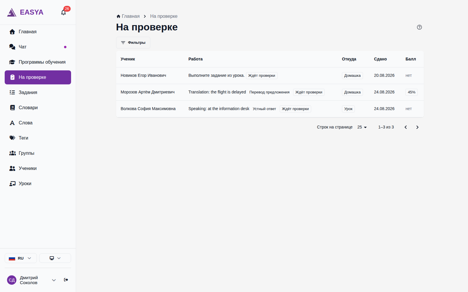Open Чат in sidebar
The image size is (468, 292).
[38, 47]
